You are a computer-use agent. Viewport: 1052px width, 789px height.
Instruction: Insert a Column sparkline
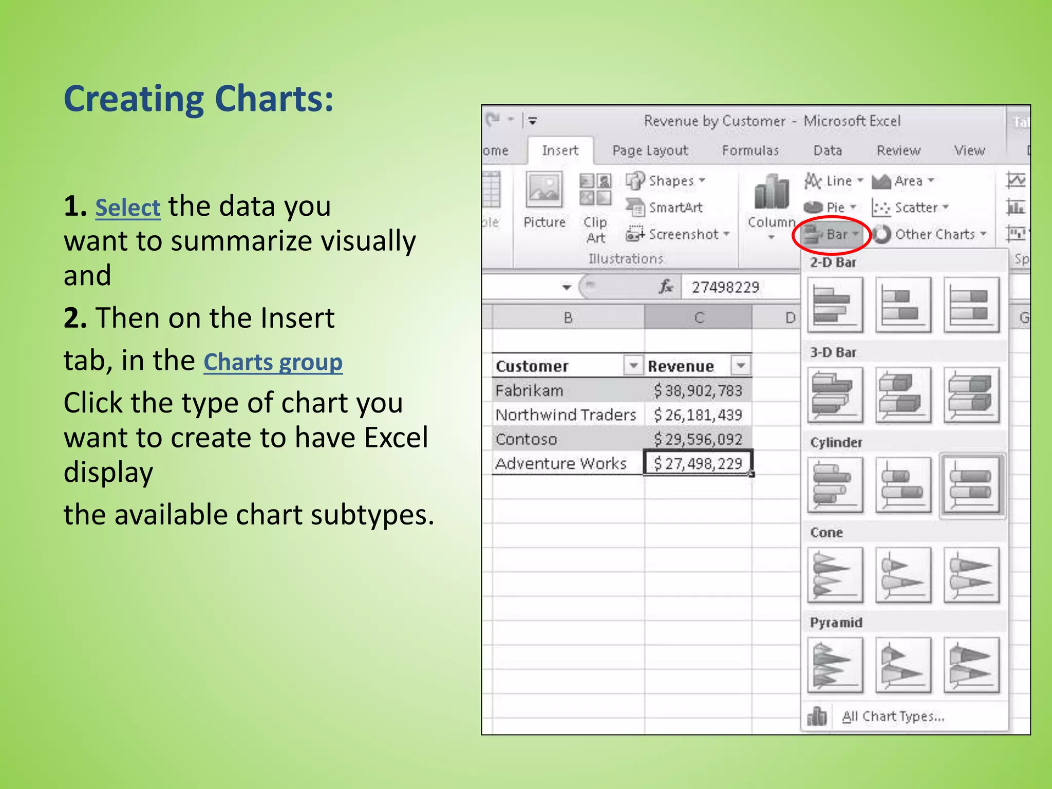(1016, 207)
